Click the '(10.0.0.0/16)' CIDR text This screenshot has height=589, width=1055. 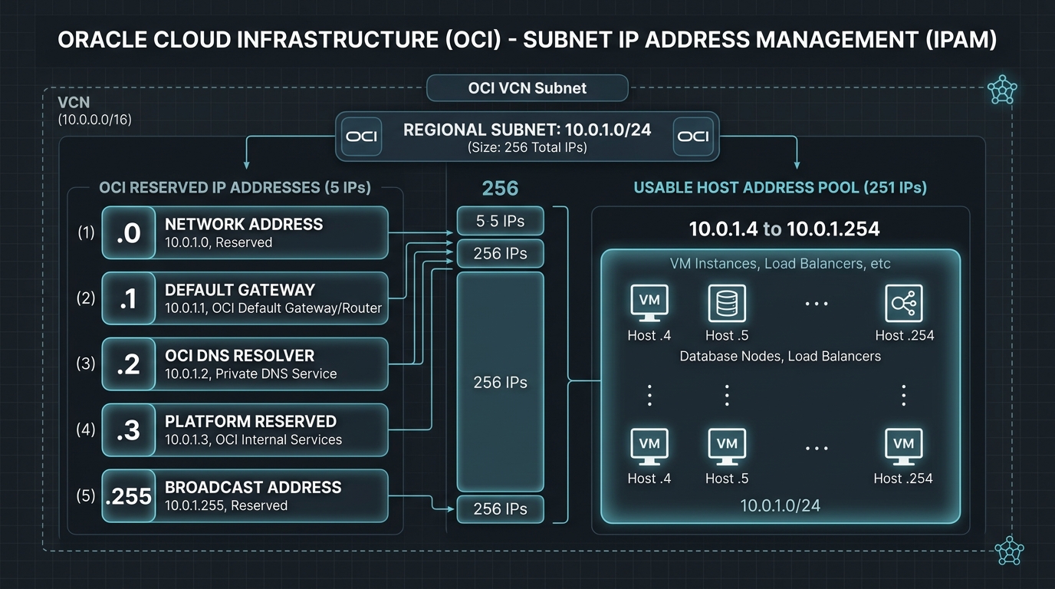[x=94, y=120]
